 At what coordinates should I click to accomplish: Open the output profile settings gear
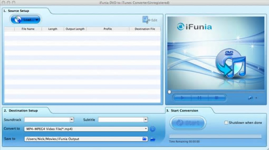click(x=152, y=129)
